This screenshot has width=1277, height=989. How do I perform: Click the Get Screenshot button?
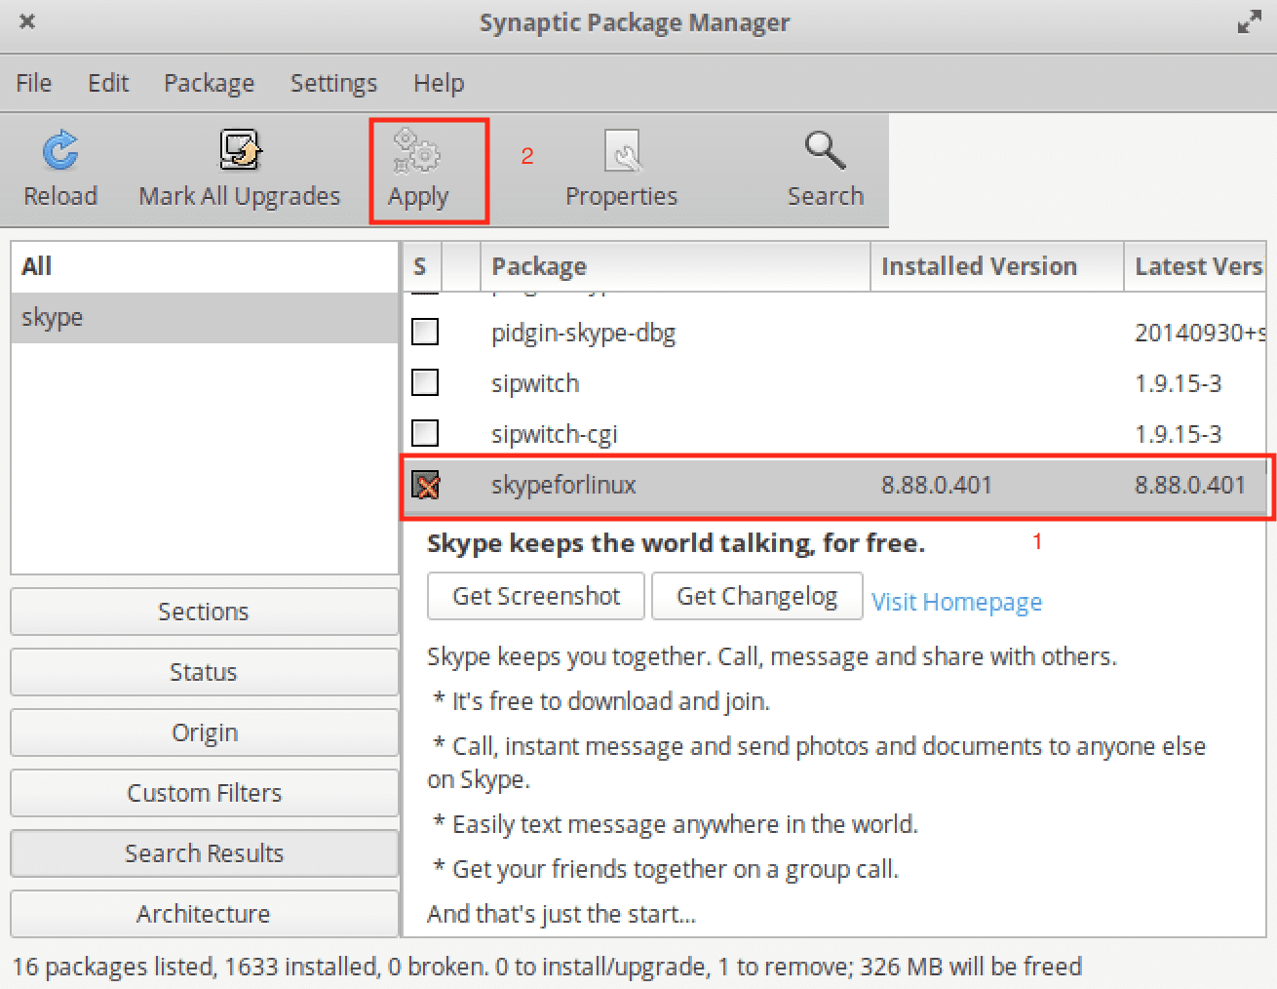point(536,596)
